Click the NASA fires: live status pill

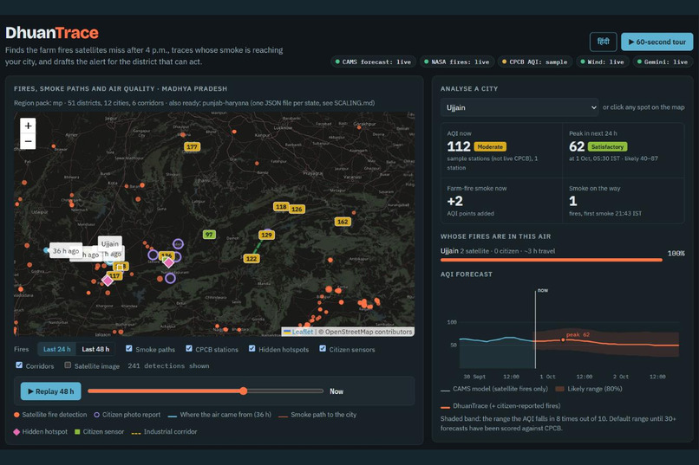pyautogui.click(x=457, y=61)
